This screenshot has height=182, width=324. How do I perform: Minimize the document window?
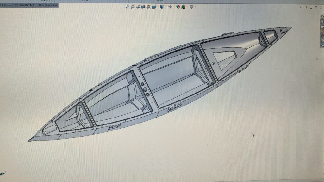pos(311,8)
